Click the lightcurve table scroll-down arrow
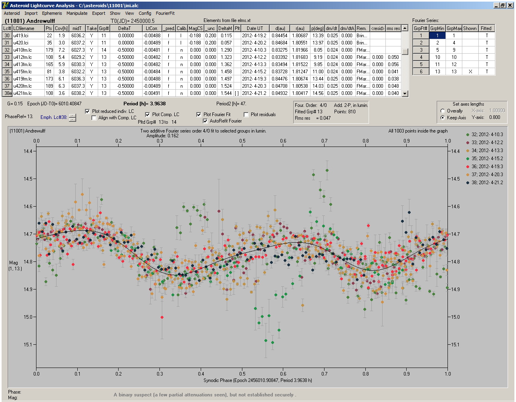516x402 pixels. point(405,93)
